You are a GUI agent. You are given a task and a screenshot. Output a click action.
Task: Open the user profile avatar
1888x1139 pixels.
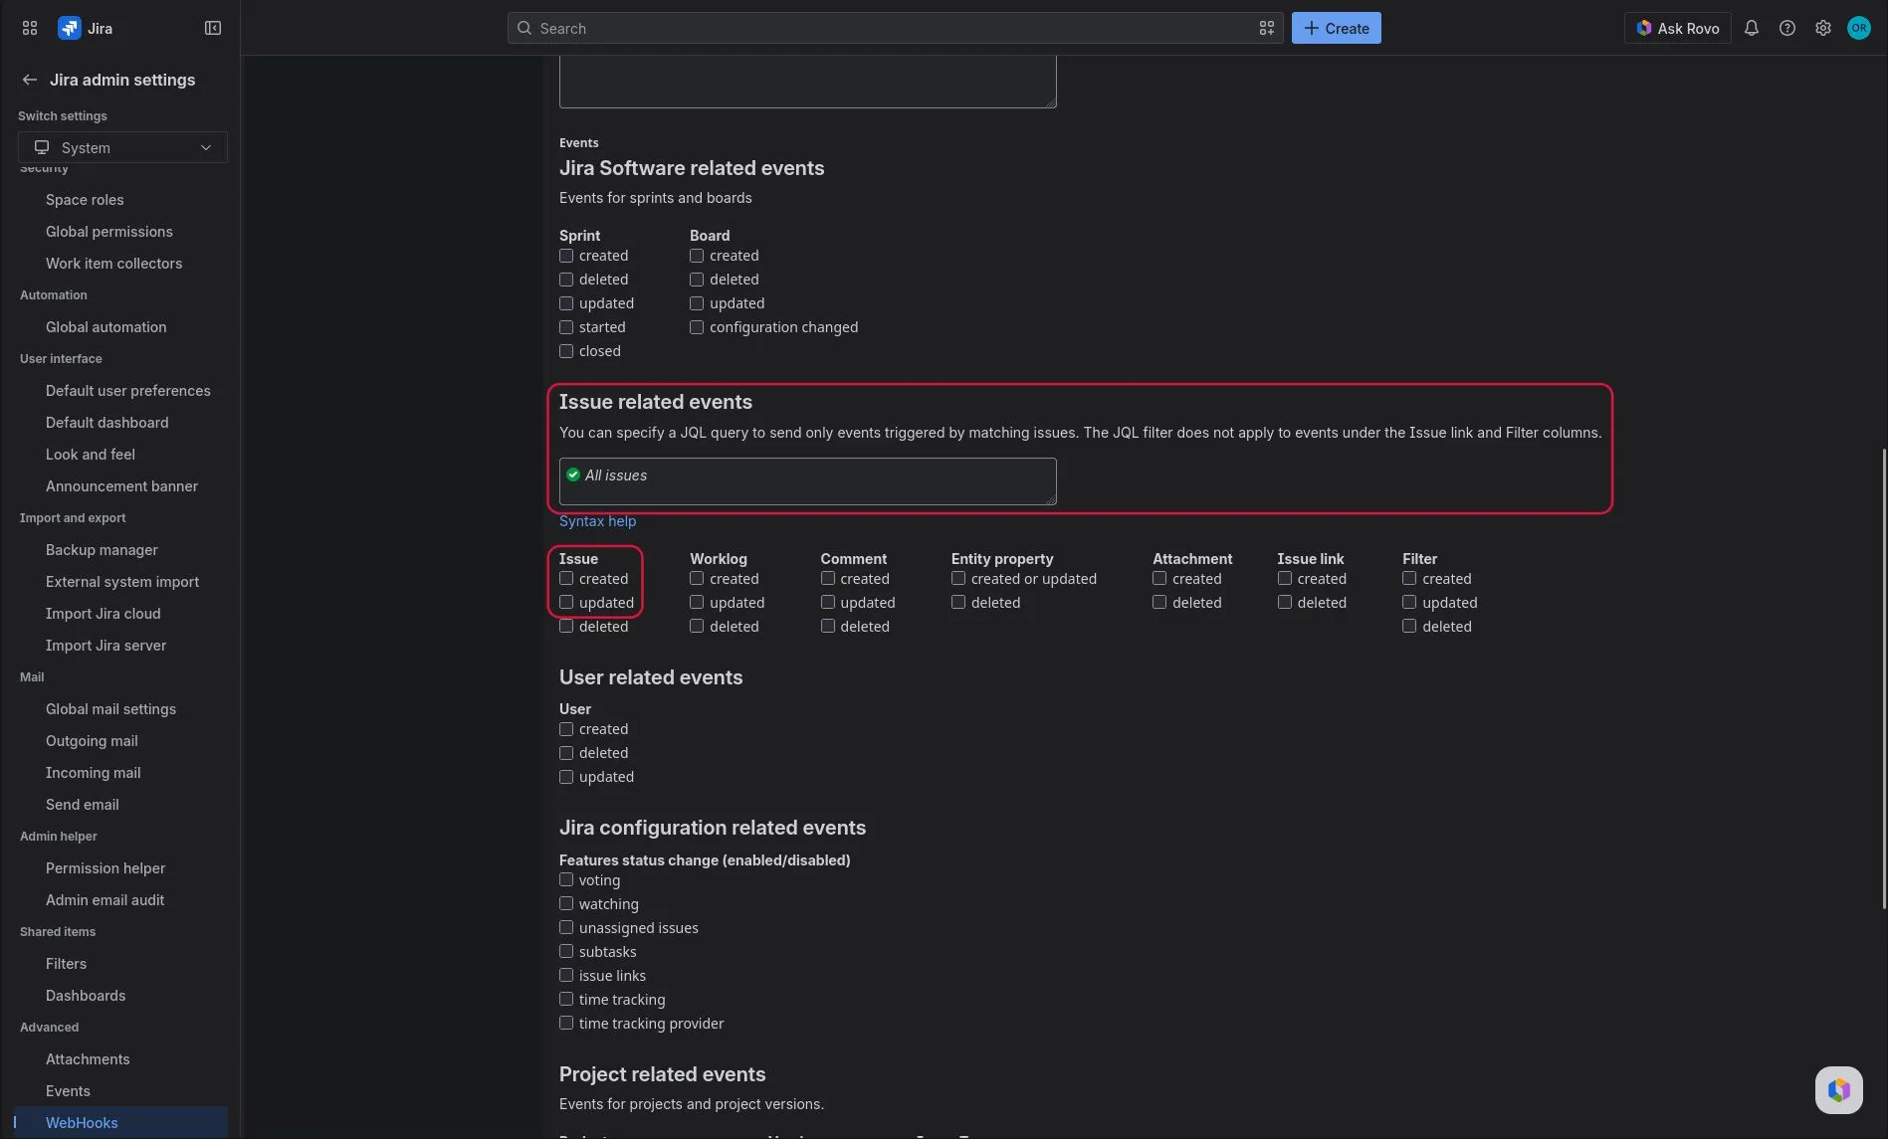click(x=1859, y=28)
